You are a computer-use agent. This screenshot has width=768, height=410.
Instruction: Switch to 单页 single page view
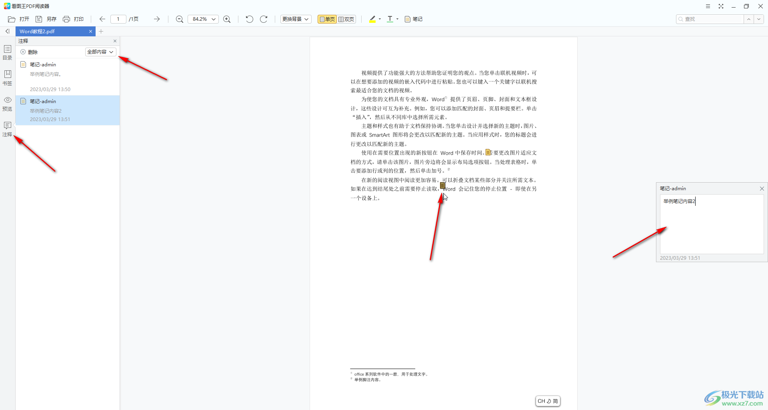(x=327, y=19)
